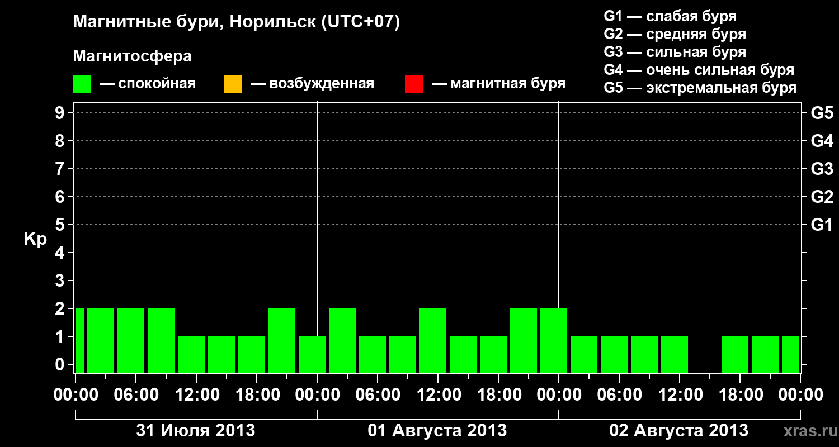
Task: Click the right-axis 'G5' storm level label
Action: (x=822, y=113)
